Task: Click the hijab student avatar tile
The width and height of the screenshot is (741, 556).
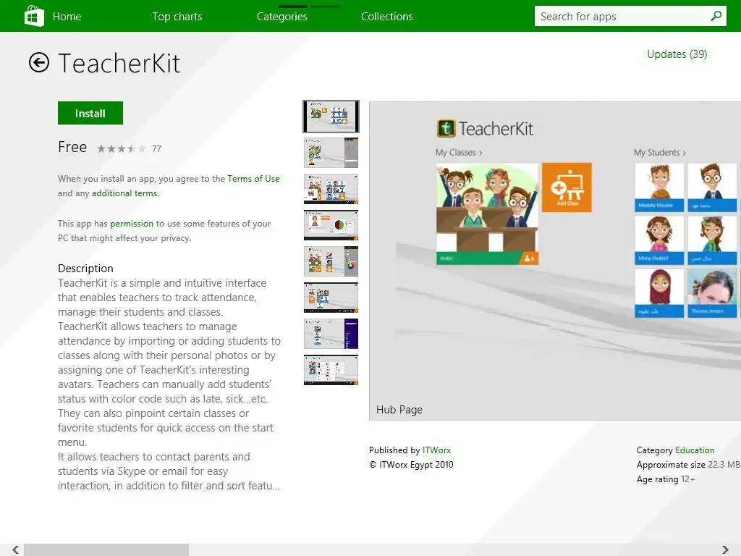Action: click(659, 292)
